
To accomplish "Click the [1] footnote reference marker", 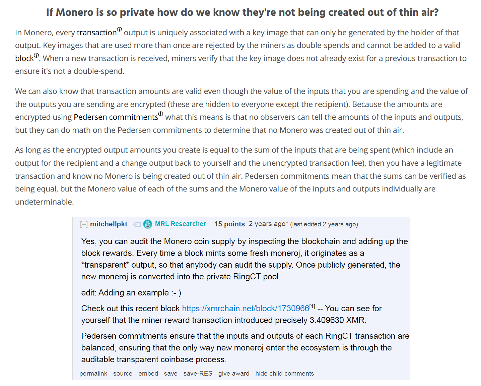I will coord(312,306).
